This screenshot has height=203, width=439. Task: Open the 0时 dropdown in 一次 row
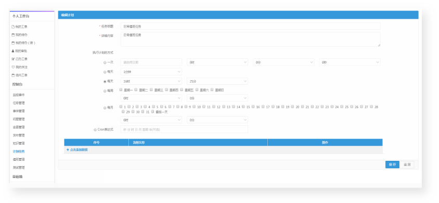217,62
